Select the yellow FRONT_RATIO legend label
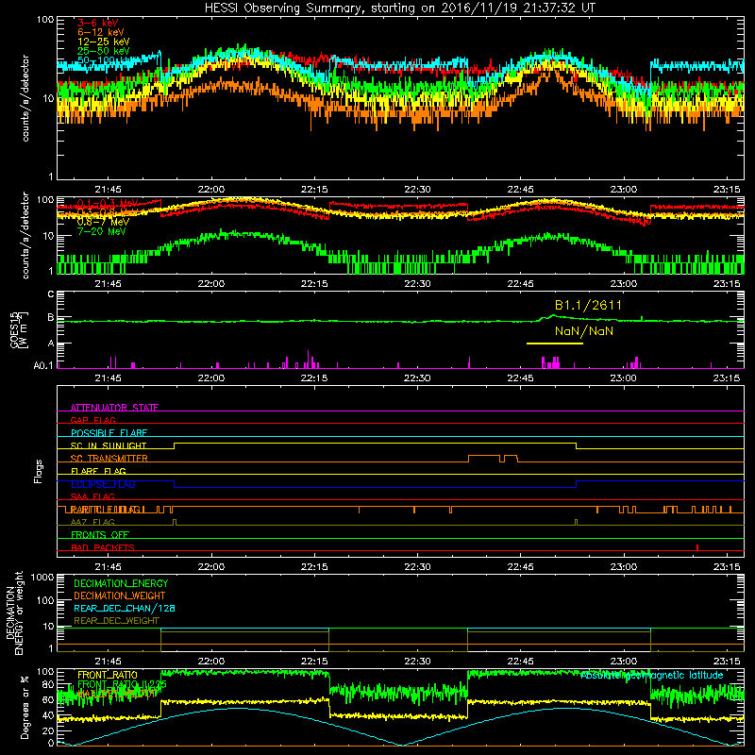755x755 pixels. [x=108, y=675]
